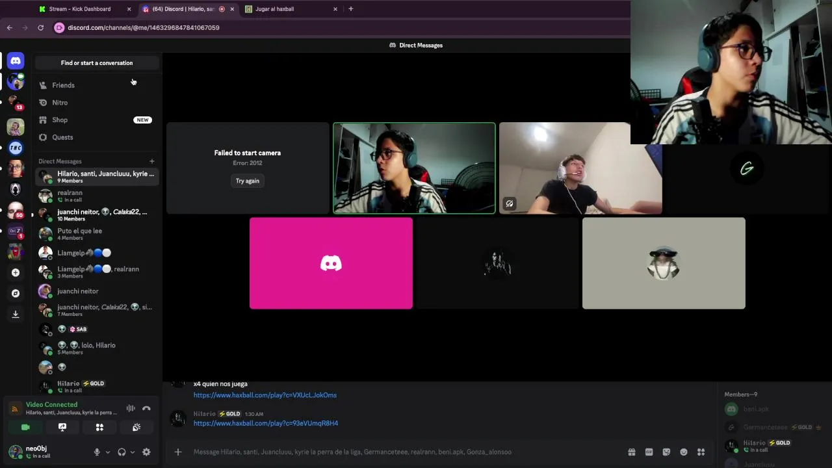Go back in browser history

9,27
